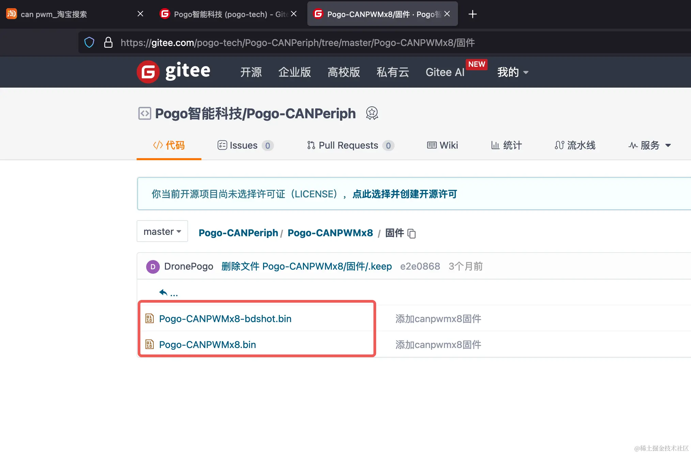Open the 服务 dropdown menu
Viewport: 691px width, 454px height.
(649, 145)
